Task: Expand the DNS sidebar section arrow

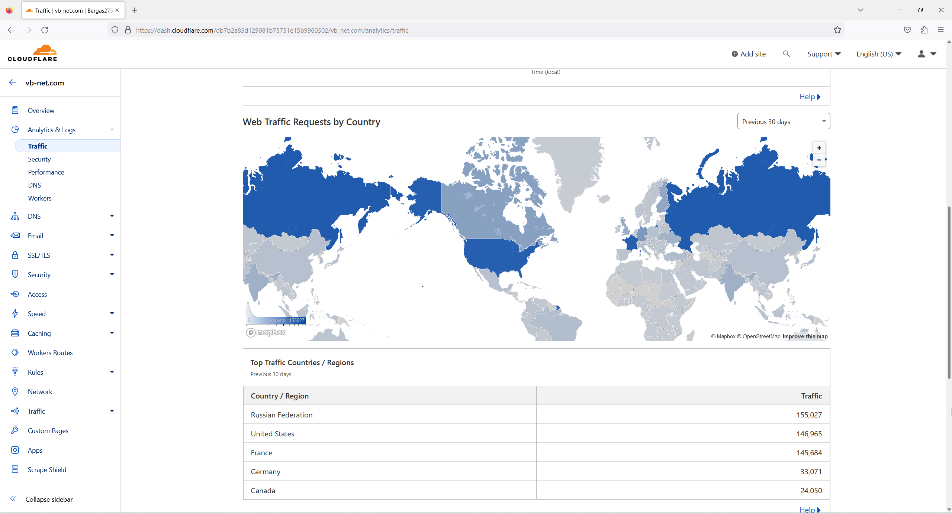Action: (x=112, y=216)
